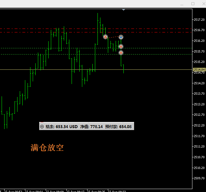This screenshot has height=192, width=206.
Task: Maximize the chart window
Action: point(193,4)
